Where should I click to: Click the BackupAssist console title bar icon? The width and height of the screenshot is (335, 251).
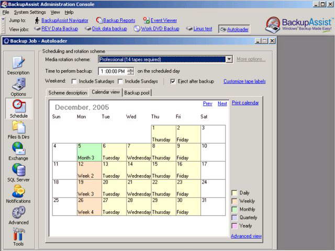click(4, 4)
